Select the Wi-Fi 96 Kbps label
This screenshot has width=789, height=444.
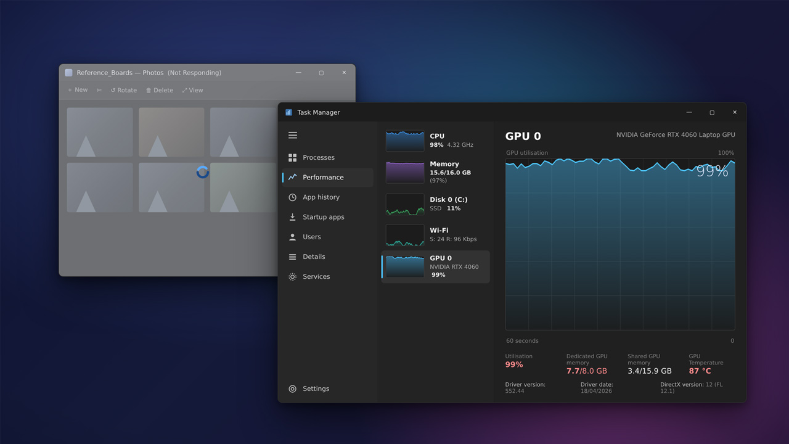[453, 235]
